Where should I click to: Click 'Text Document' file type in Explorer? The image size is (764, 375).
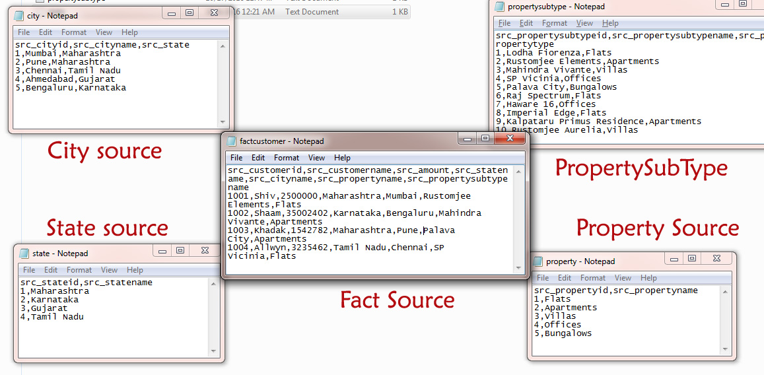click(x=312, y=12)
